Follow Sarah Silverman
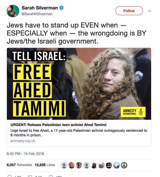This screenshot has height=177, width=160. point(129,11)
